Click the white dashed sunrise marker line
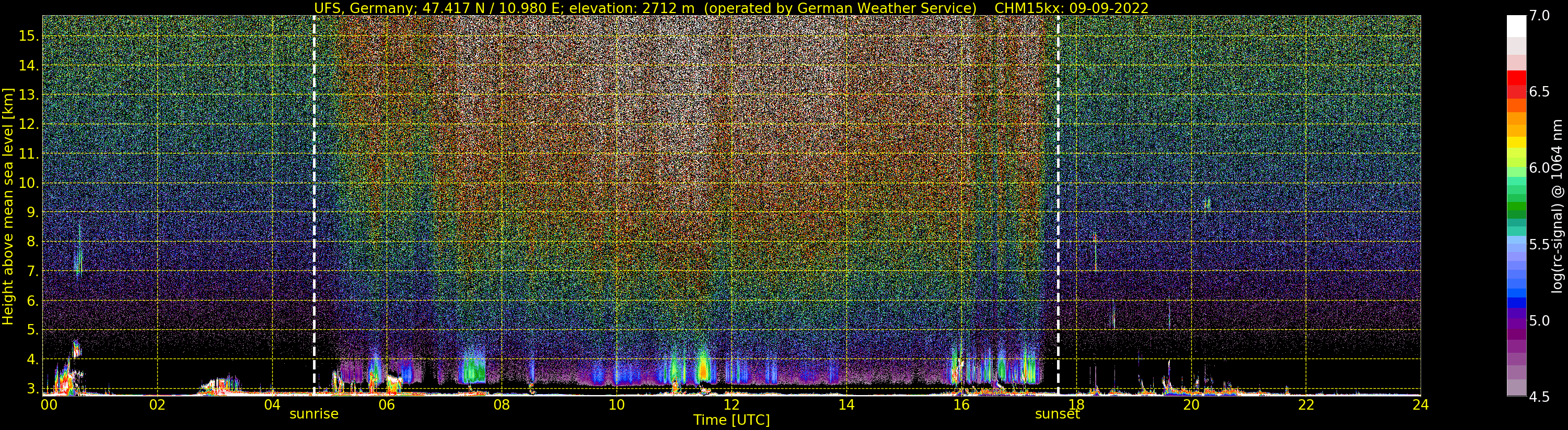This screenshot has width=1568, height=430. (314, 205)
